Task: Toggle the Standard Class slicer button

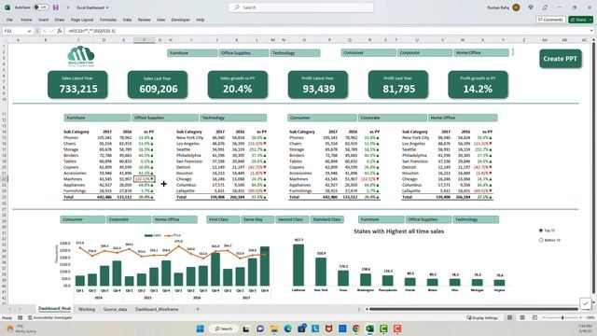Action: (x=326, y=219)
